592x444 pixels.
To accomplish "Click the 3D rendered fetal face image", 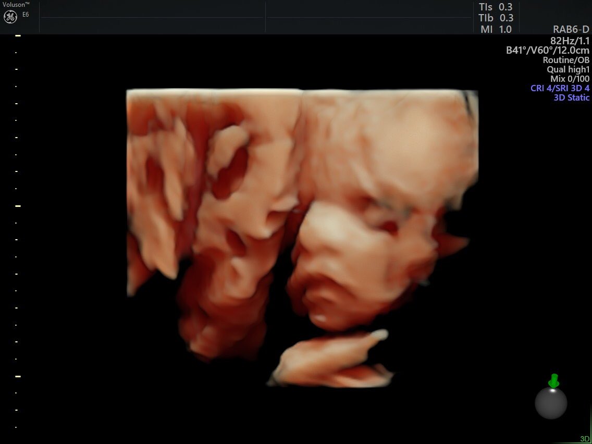I will [x=302, y=238].
